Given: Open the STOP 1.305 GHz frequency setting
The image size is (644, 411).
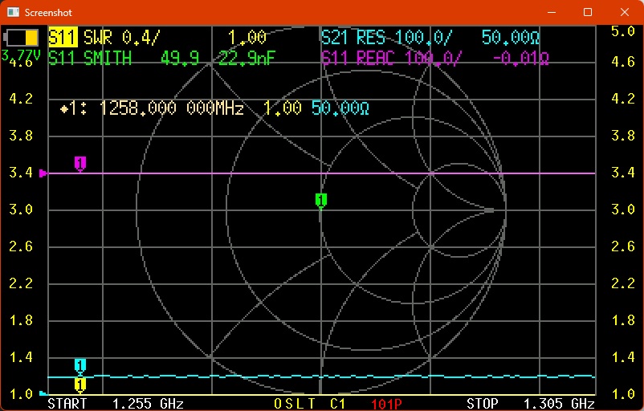Looking at the screenshot, I should click(x=530, y=403).
